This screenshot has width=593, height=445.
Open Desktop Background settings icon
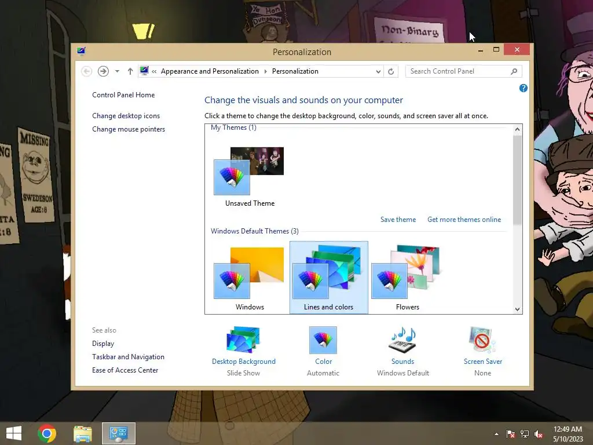[243, 340]
